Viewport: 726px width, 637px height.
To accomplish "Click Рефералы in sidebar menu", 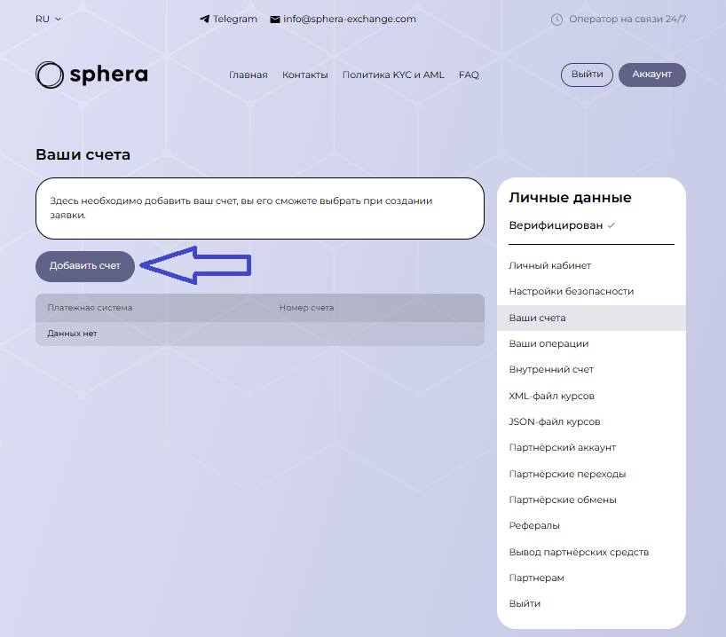I will coord(533,525).
